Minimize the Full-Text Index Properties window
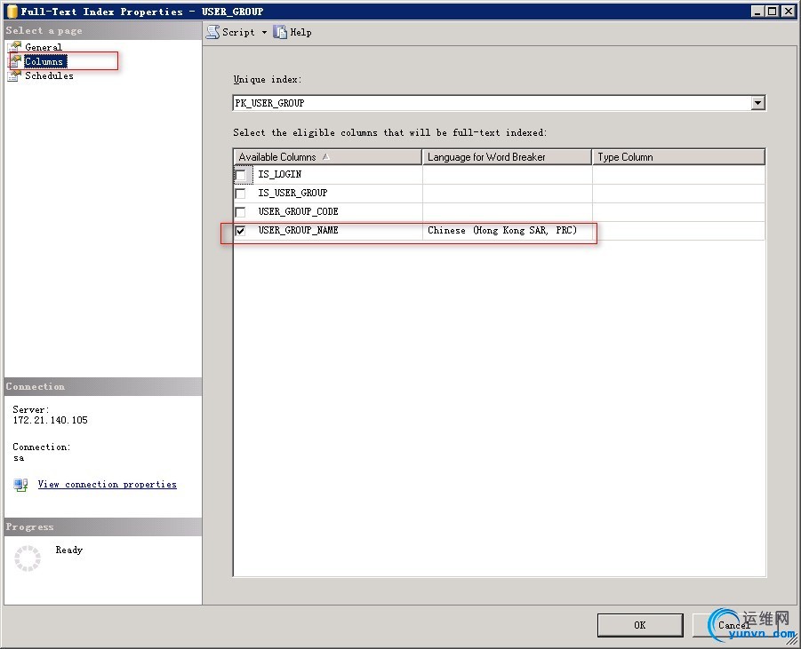This screenshot has width=801, height=649. coord(758,12)
